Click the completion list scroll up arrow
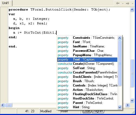 (120, 38)
